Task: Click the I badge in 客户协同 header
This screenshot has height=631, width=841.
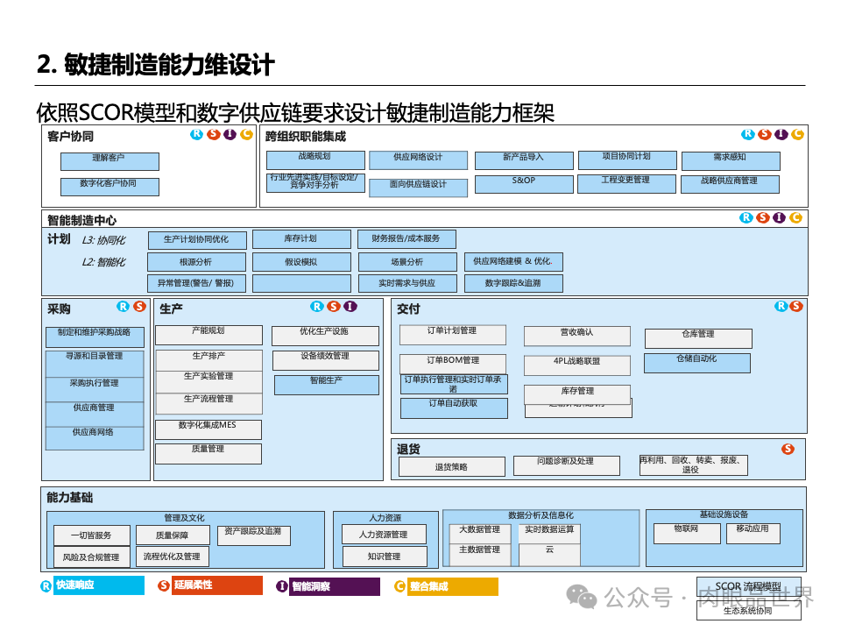Action: (x=230, y=134)
